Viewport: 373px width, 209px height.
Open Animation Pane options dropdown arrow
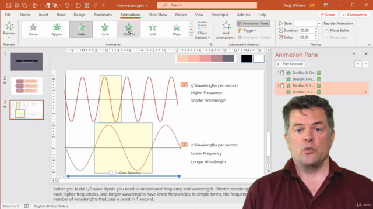[354, 54]
